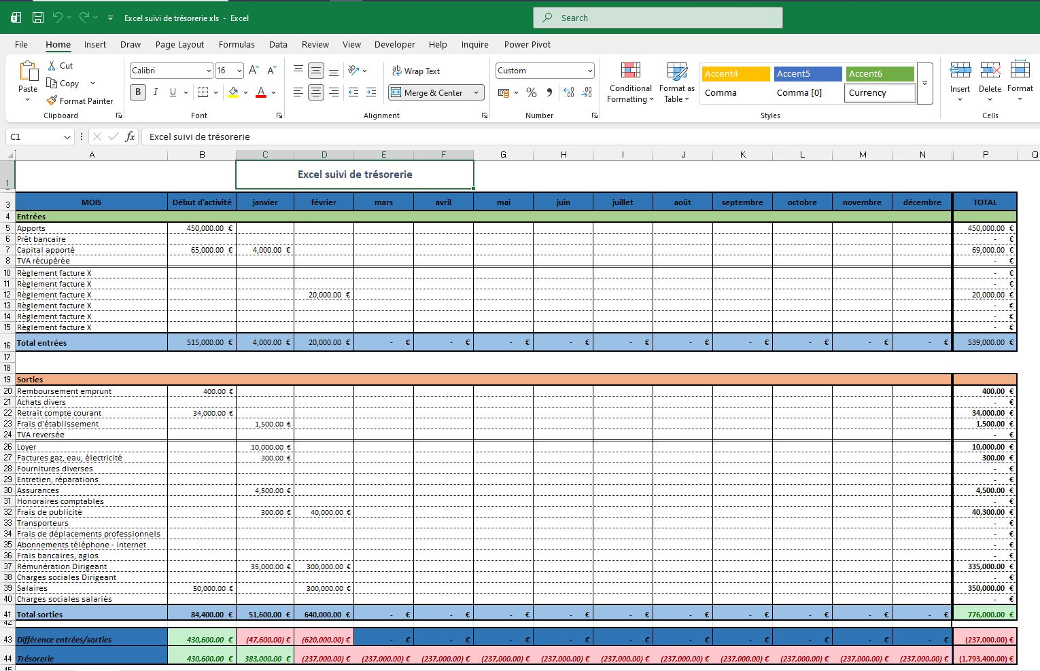Expand the cell Styles gallery
The image size is (1040, 671).
(924, 84)
